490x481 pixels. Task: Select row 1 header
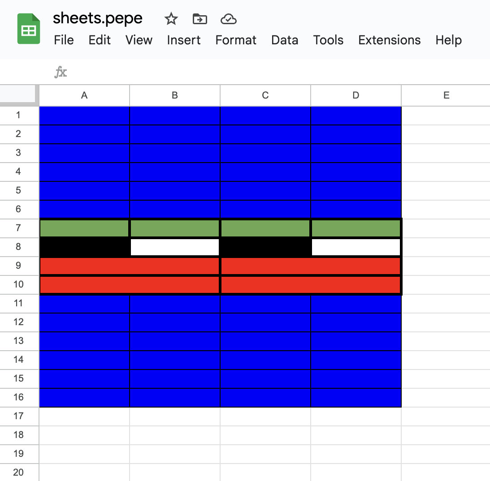coord(19,116)
